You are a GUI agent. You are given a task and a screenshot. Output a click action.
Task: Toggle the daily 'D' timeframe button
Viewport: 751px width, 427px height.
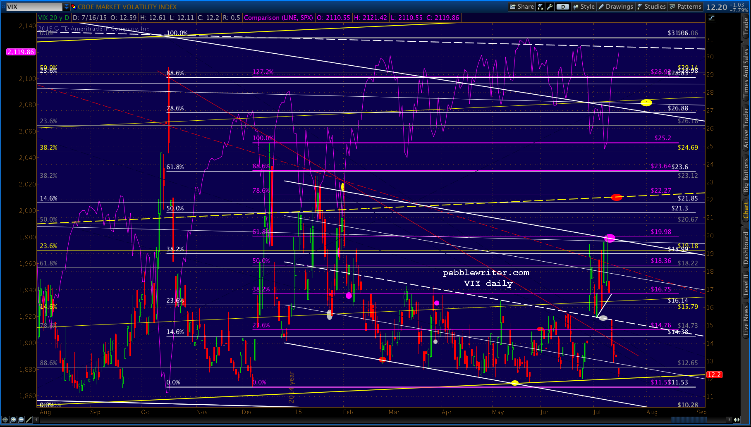[x=562, y=7]
